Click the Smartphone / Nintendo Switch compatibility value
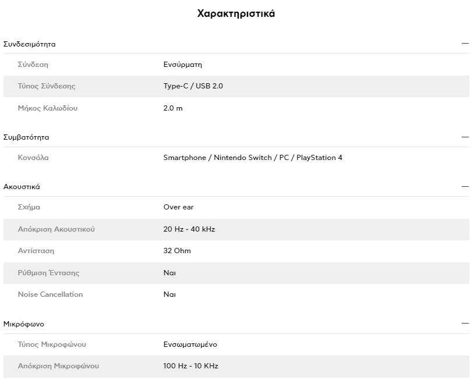 253,158
